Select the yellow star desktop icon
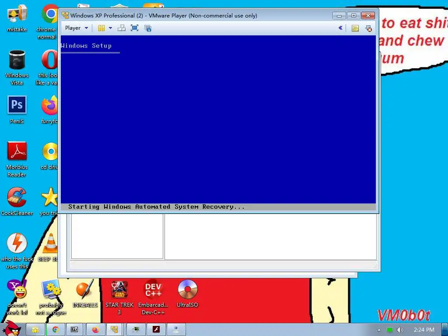 pyautogui.click(x=49, y=202)
